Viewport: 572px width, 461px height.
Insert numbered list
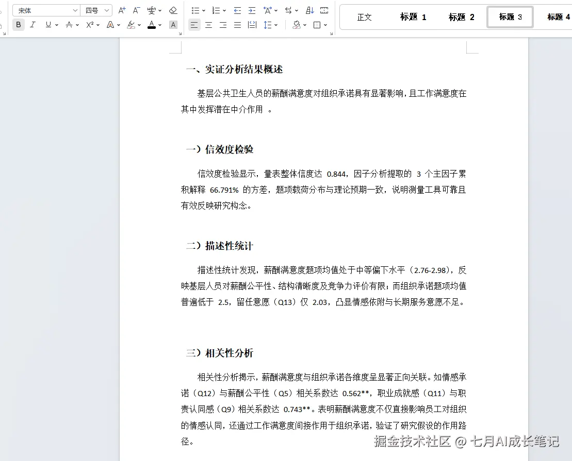(216, 11)
